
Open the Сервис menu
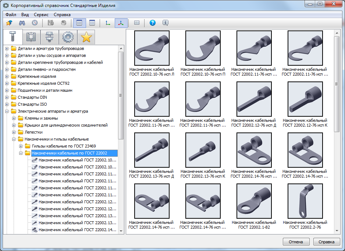coord(41,15)
